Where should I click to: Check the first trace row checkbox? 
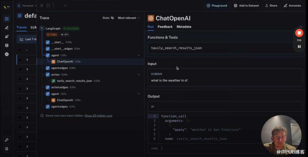click(20, 50)
